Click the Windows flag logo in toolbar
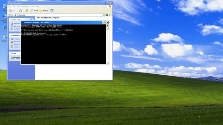223x125 pixels. (110, 7)
